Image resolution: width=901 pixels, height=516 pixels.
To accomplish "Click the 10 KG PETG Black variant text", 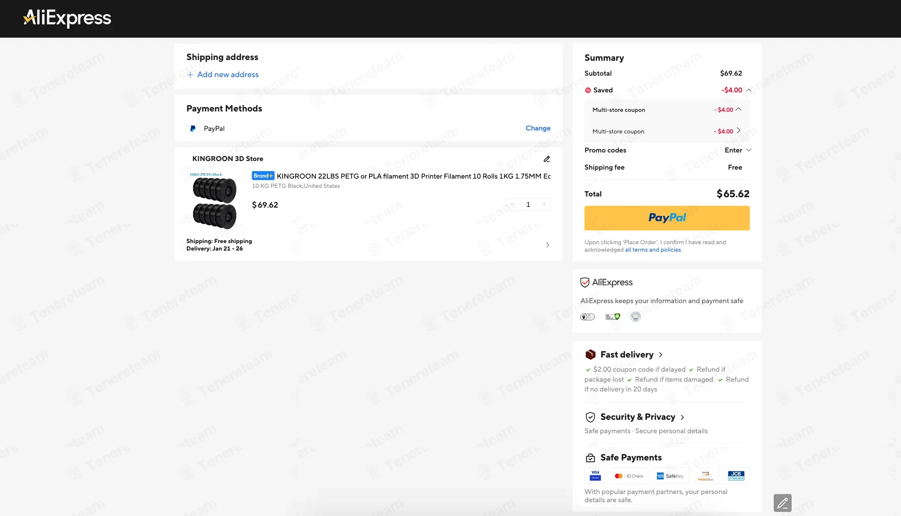I will [296, 186].
